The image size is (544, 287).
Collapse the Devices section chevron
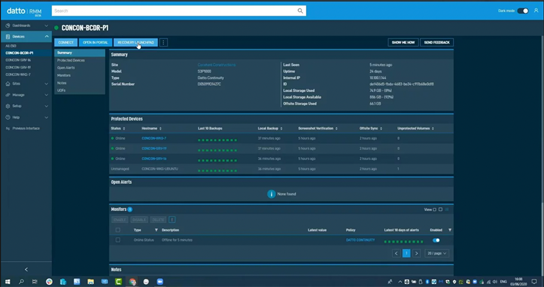click(x=47, y=37)
